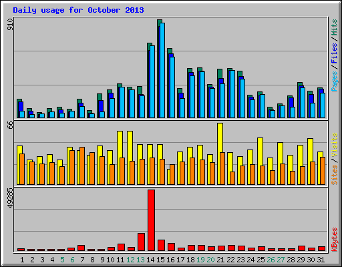Image resolution: width=342 pixels, height=267 pixels.
Task: Click the green day label 19
Action: coord(200,260)
